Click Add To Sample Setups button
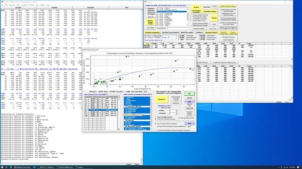 click(150, 22)
